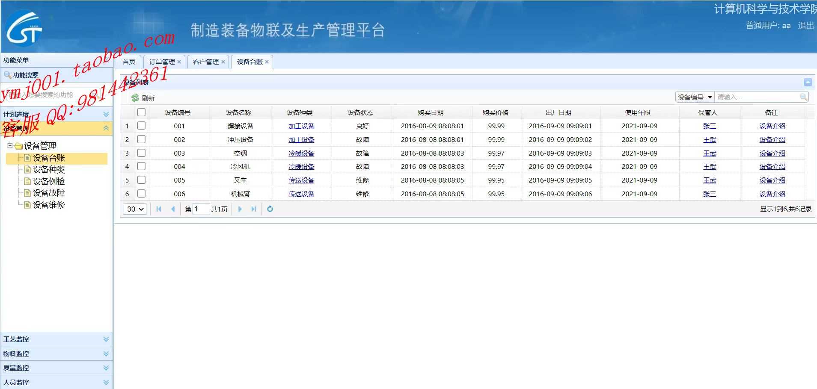Go to the first page
The height and width of the screenshot is (389, 817).
[159, 209]
